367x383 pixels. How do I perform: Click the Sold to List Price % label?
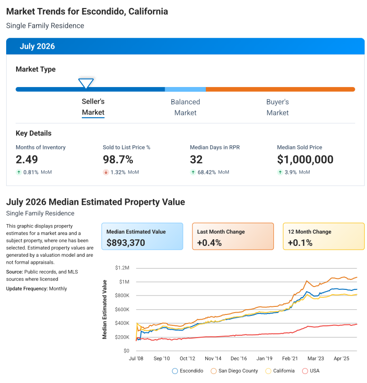coord(126,147)
